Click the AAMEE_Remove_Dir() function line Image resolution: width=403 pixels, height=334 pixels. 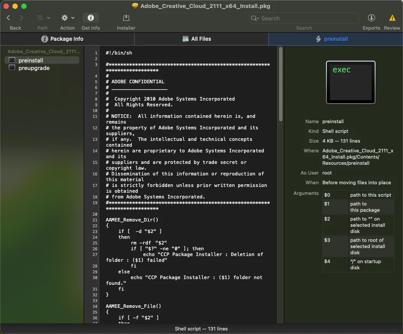(x=132, y=220)
